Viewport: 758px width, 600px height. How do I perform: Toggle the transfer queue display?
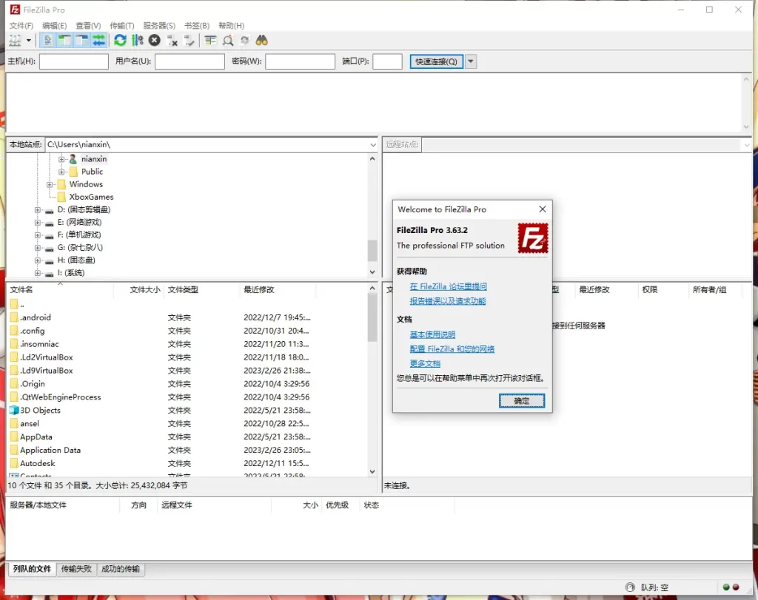point(99,41)
